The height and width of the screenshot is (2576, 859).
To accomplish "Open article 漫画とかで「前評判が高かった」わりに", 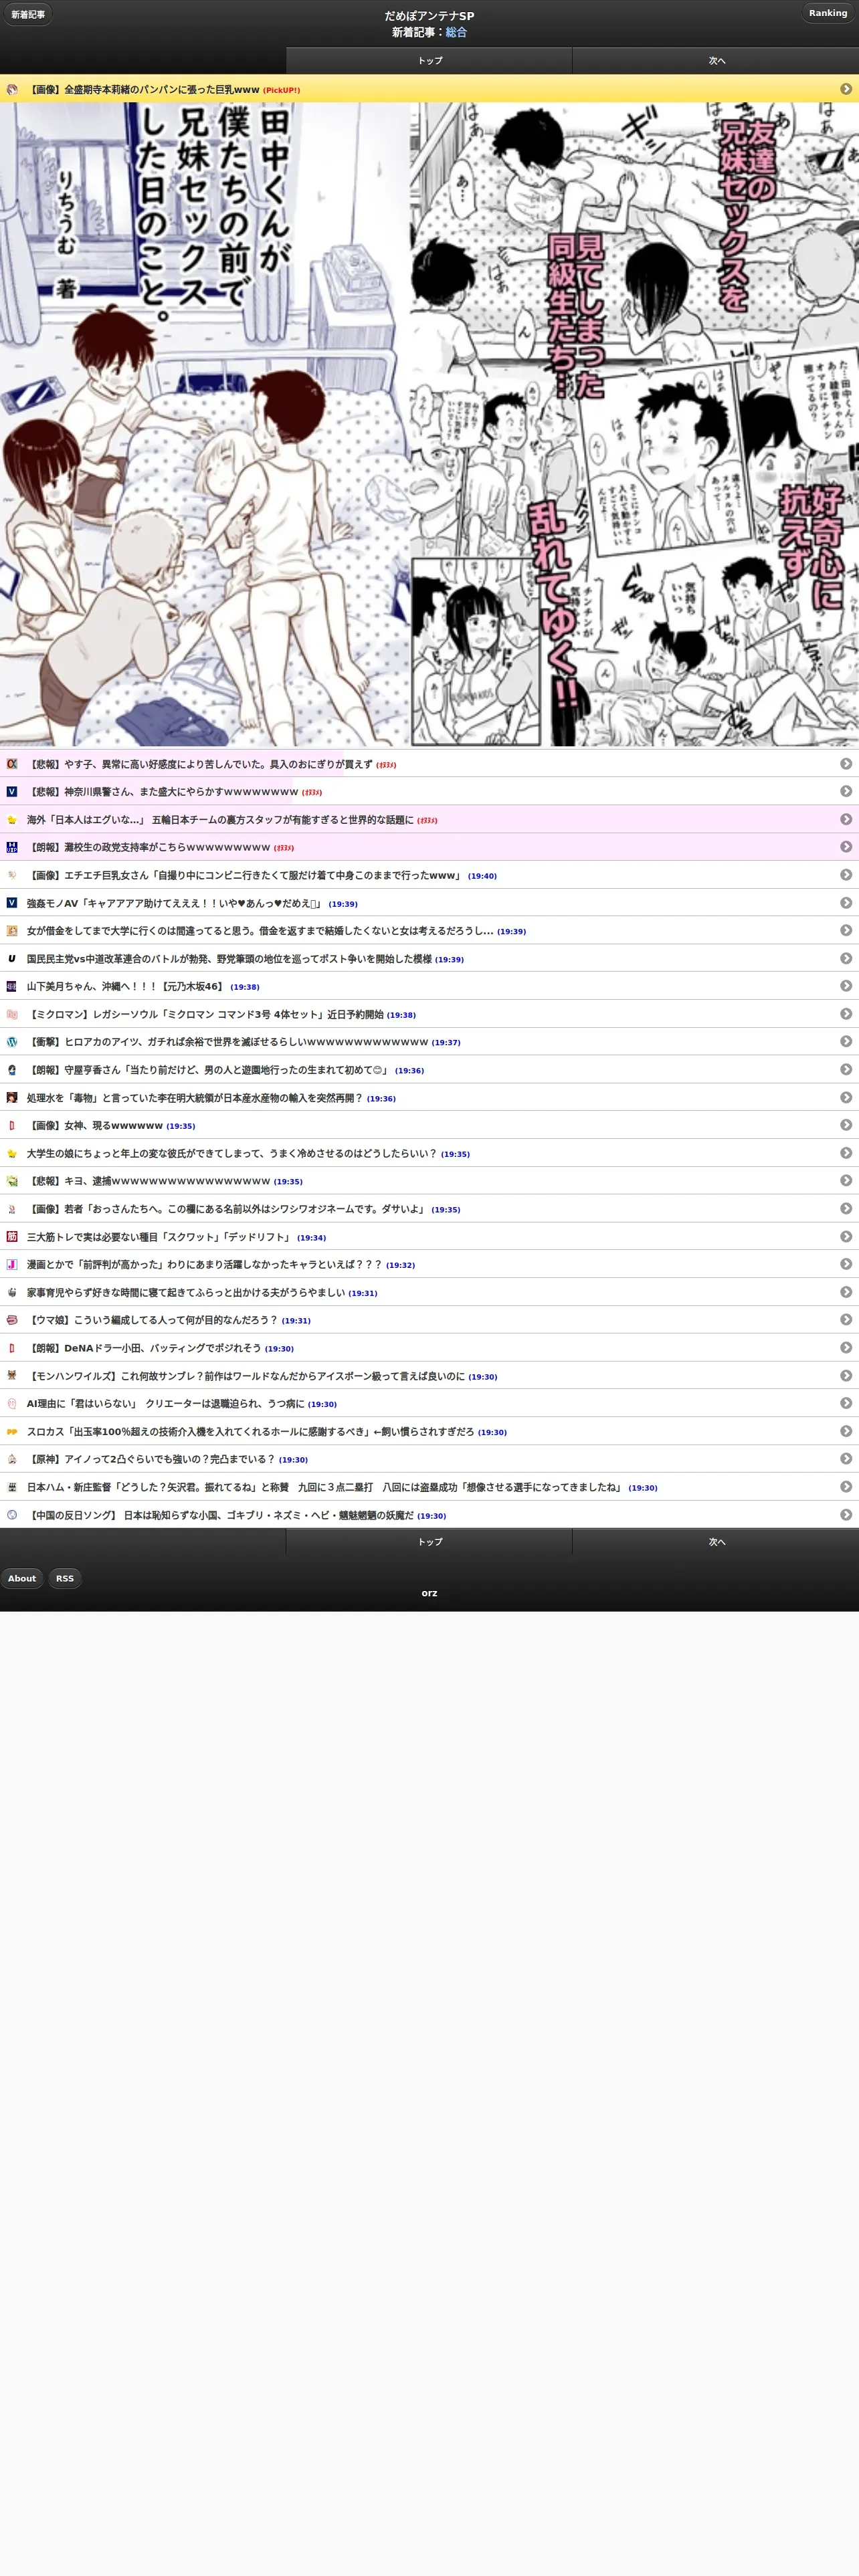I will (x=429, y=1264).
